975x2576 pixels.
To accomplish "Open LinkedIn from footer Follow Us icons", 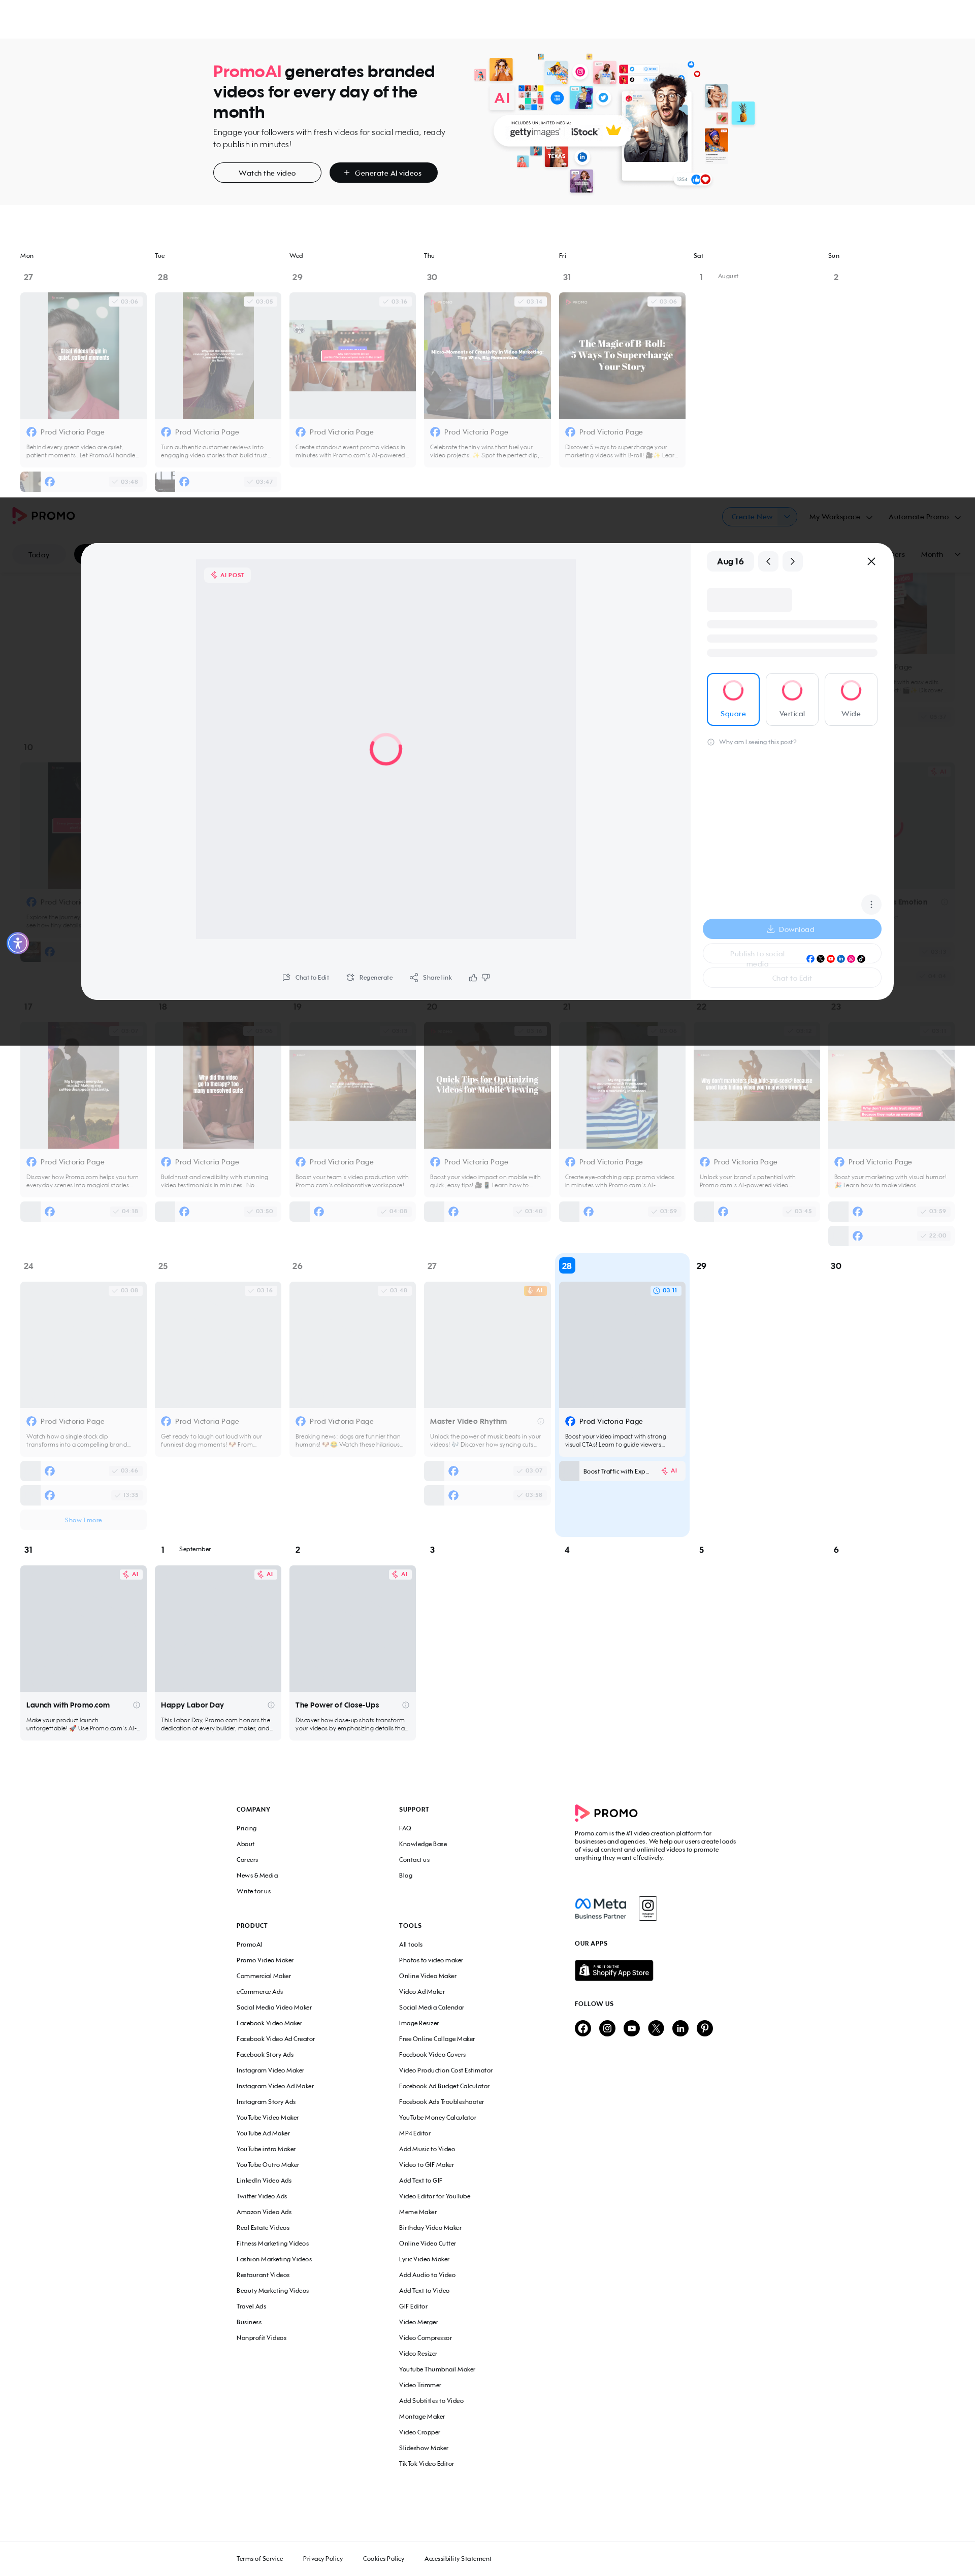I will [681, 2028].
